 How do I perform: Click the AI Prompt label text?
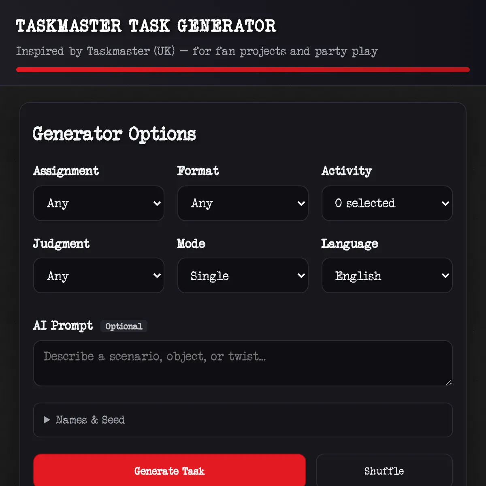(x=63, y=326)
